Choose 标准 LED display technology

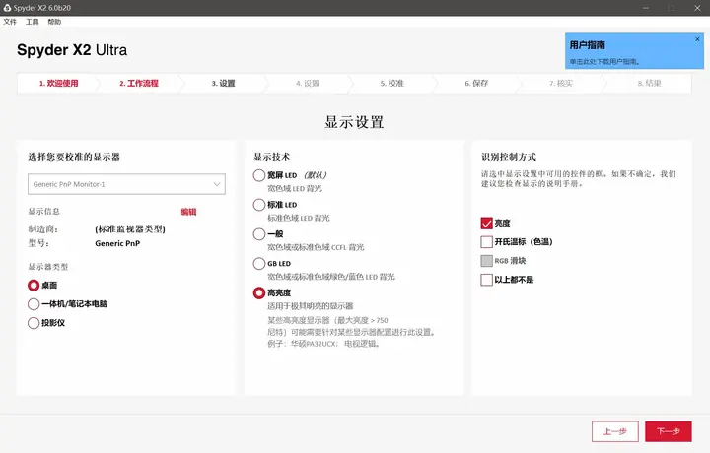click(259, 205)
